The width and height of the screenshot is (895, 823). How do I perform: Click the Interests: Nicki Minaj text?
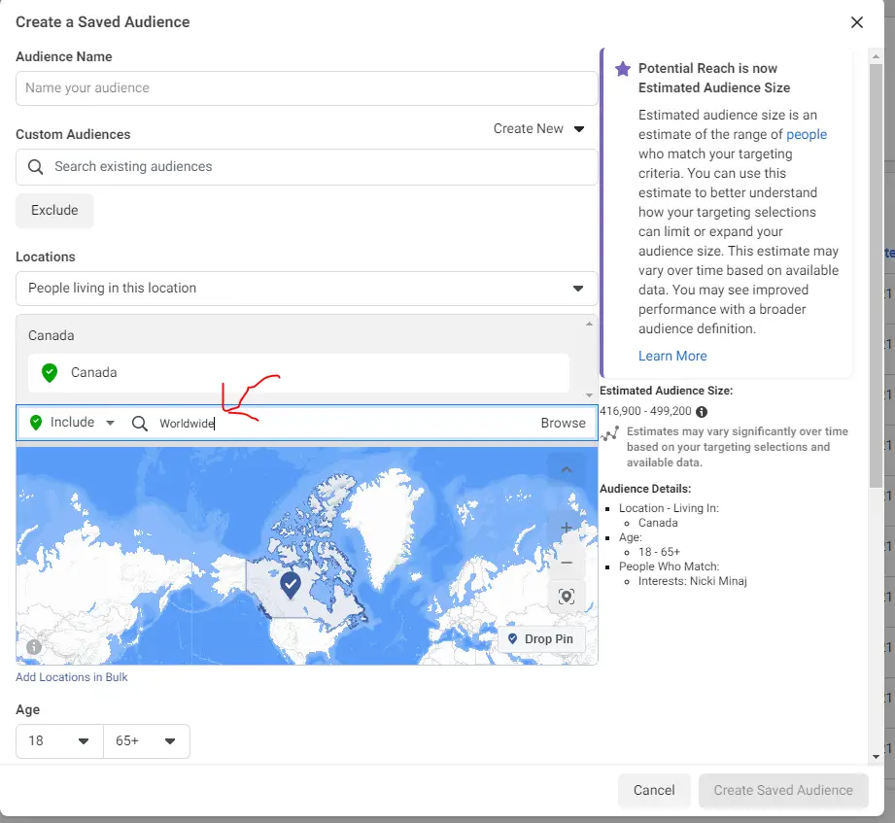[692, 581]
